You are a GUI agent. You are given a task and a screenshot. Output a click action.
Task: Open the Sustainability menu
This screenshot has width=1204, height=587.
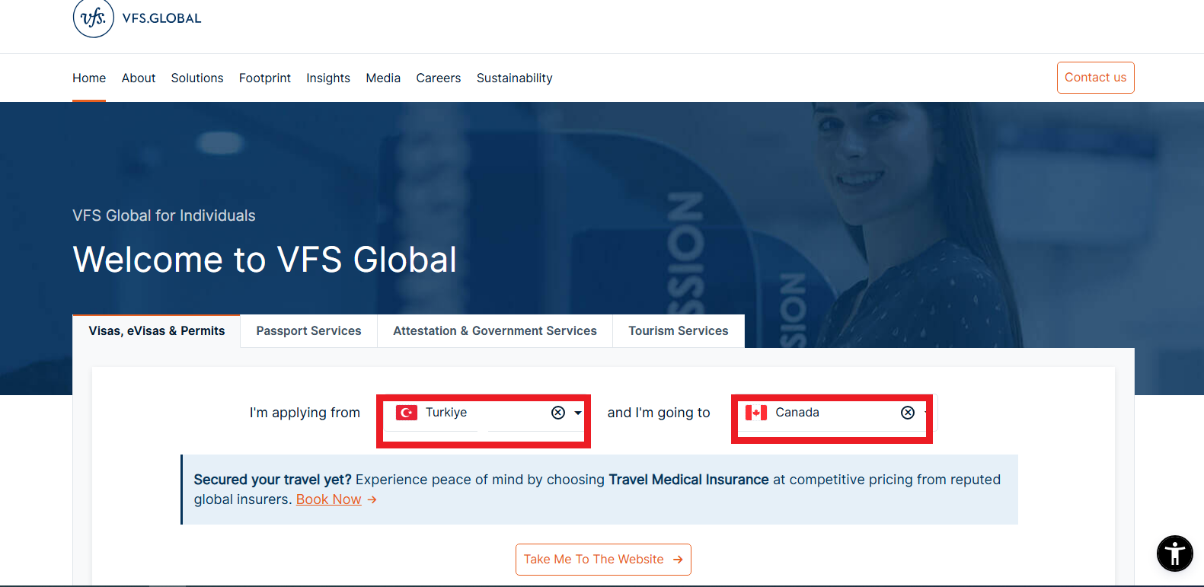(x=515, y=78)
